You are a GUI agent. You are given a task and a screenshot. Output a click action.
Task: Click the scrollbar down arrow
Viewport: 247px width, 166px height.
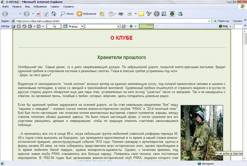coord(245,159)
